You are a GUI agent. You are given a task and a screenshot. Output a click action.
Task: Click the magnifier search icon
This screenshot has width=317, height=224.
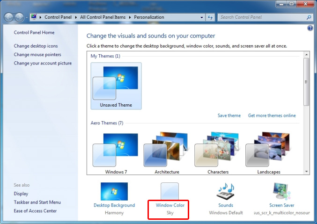[x=309, y=17]
